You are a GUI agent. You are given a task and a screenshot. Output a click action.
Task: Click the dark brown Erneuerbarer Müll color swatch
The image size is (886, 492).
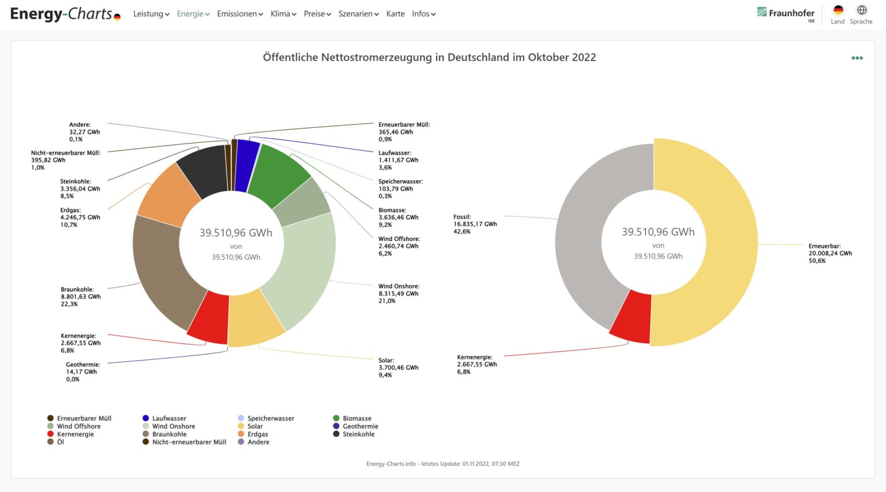(50, 418)
